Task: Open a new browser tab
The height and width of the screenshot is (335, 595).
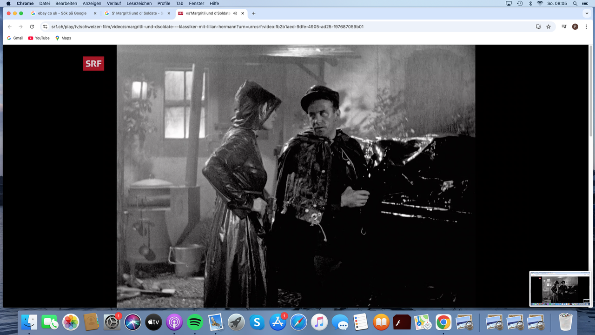Action: [x=253, y=13]
